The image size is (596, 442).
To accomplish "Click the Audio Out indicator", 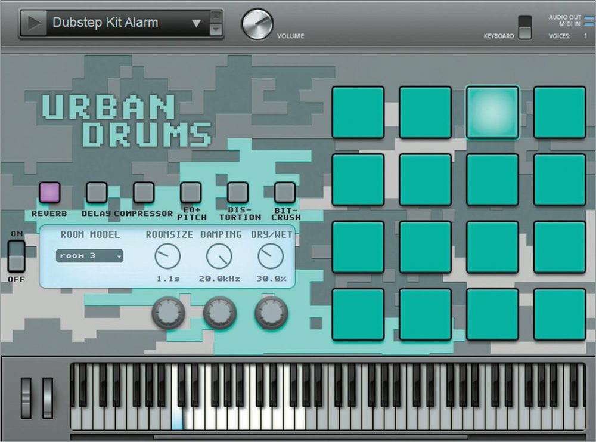I will pos(589,17).
